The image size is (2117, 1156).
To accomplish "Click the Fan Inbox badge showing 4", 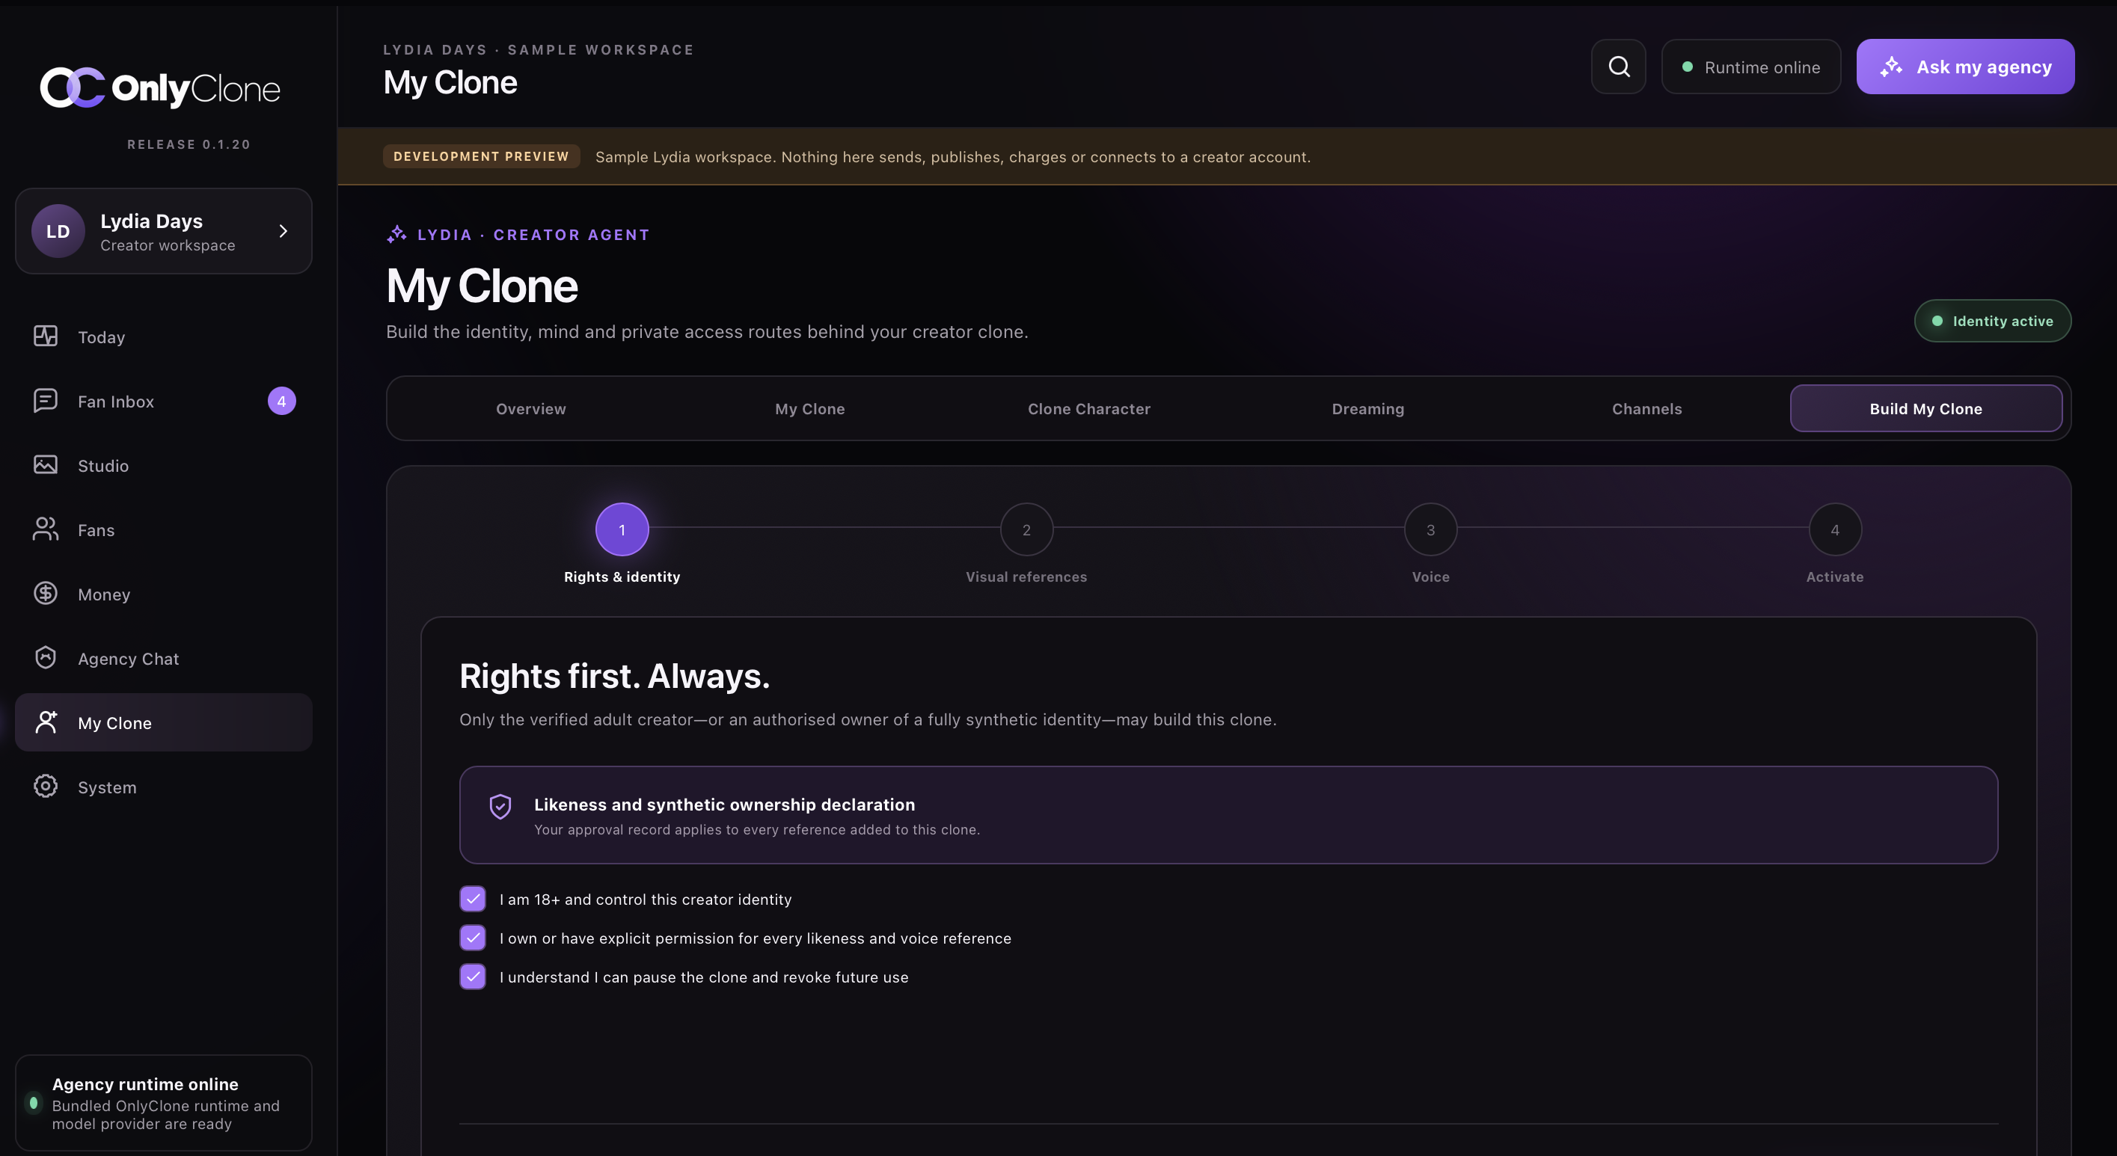I will coord(282,401).
